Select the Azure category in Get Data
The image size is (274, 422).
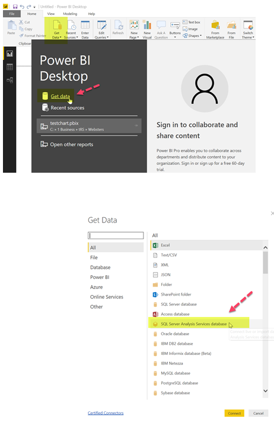97,287
